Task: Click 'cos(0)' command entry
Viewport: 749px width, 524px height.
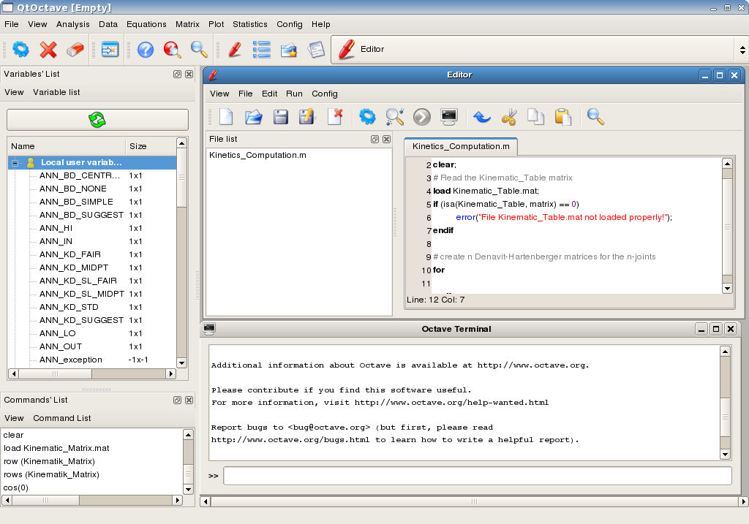Action: pos(16,487)
